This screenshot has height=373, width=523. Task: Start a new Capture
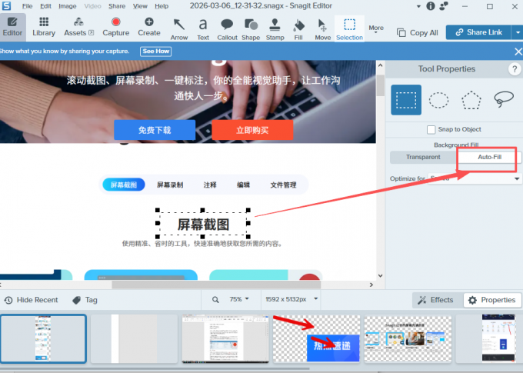pyautogui.click(x=115, y=27)
